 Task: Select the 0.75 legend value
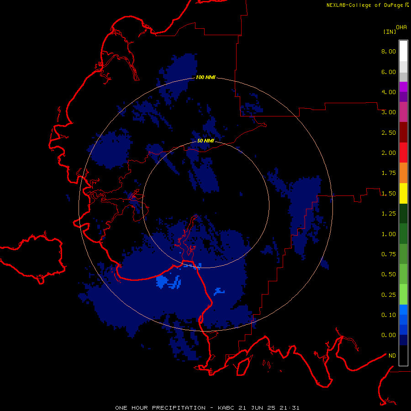click(x=389, y=254)
